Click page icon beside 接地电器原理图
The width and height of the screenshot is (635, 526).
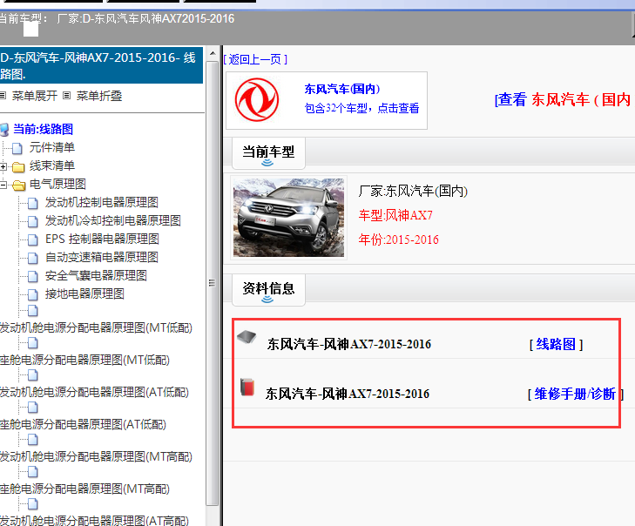tap(33, 294)
